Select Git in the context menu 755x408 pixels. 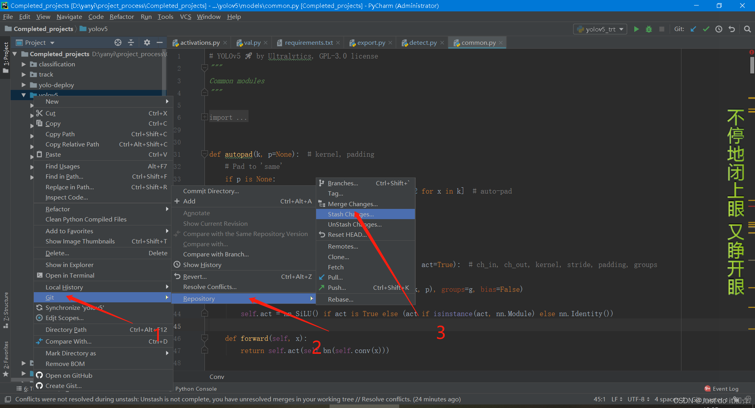coord(103,297)
